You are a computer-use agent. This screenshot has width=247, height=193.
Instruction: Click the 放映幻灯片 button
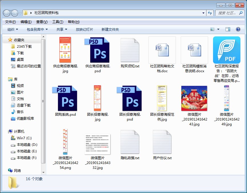click(x=85, y=29)
